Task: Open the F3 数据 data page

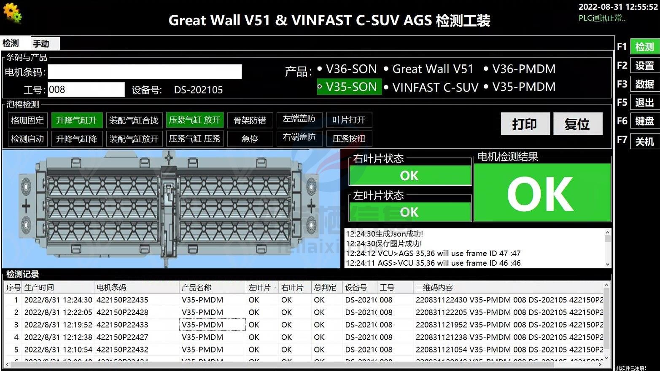Action: pyautogui.click(x=644, y=84)
